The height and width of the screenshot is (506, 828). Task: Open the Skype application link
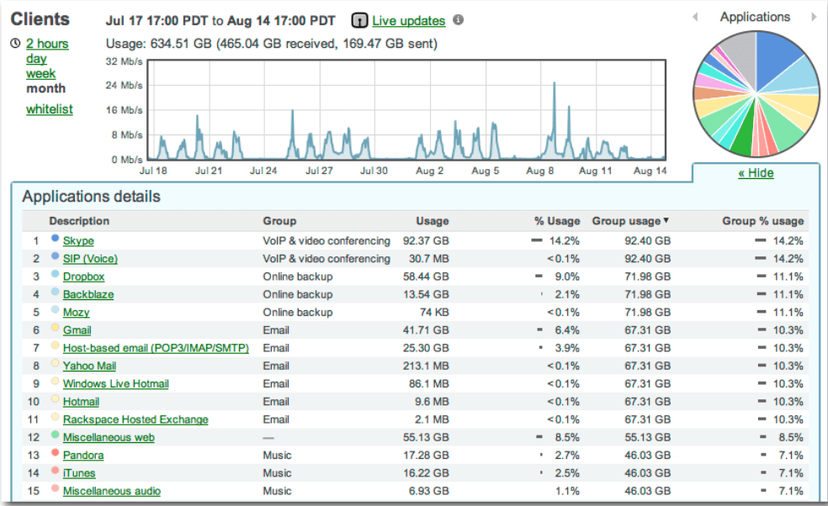(79, 241)
